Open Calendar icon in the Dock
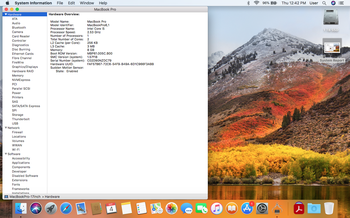Image resolution: width=350 pixels, height=218 pixels. pos(111,208)
